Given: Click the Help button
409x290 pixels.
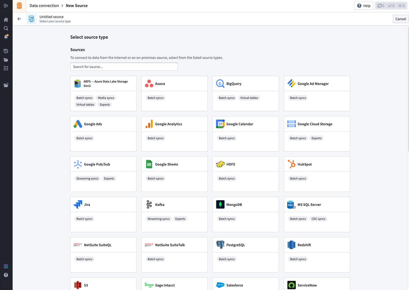Looking at the screenshot, I should [364, 6].
